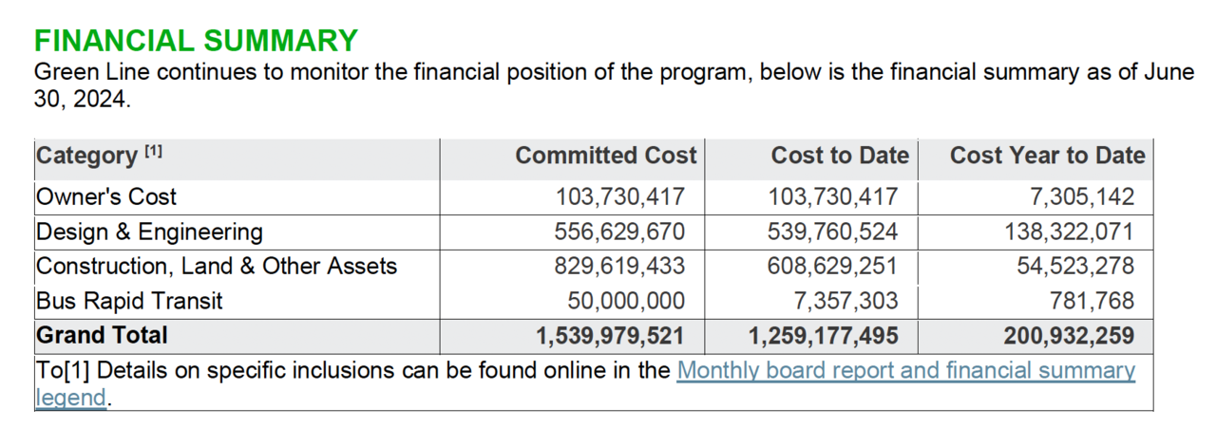
Task: Click Design & Engineering committed cost 556,629,670
Action: (x=619, y=232)
